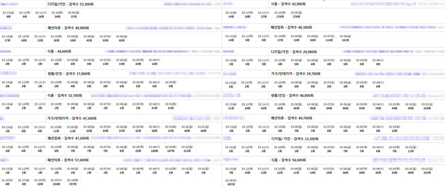Click the 디지털/가전 검색수 29,900회 header
The width and height of the screenshot is (445, 188).
pyautogui.click(x=294, y=52)
